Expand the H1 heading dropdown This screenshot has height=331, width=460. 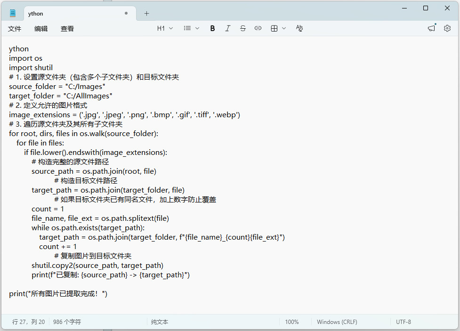click(x=165, y=28)
